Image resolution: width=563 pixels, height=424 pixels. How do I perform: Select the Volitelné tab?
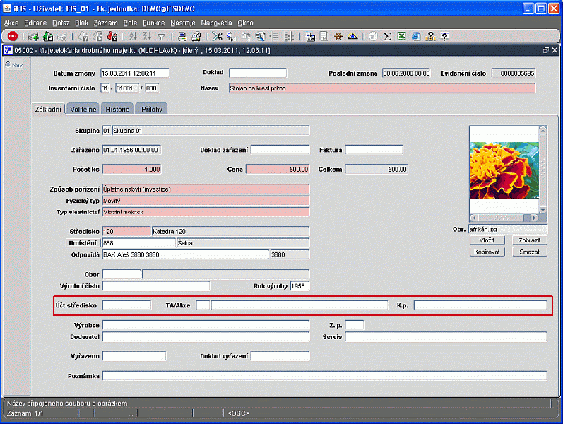83,109
